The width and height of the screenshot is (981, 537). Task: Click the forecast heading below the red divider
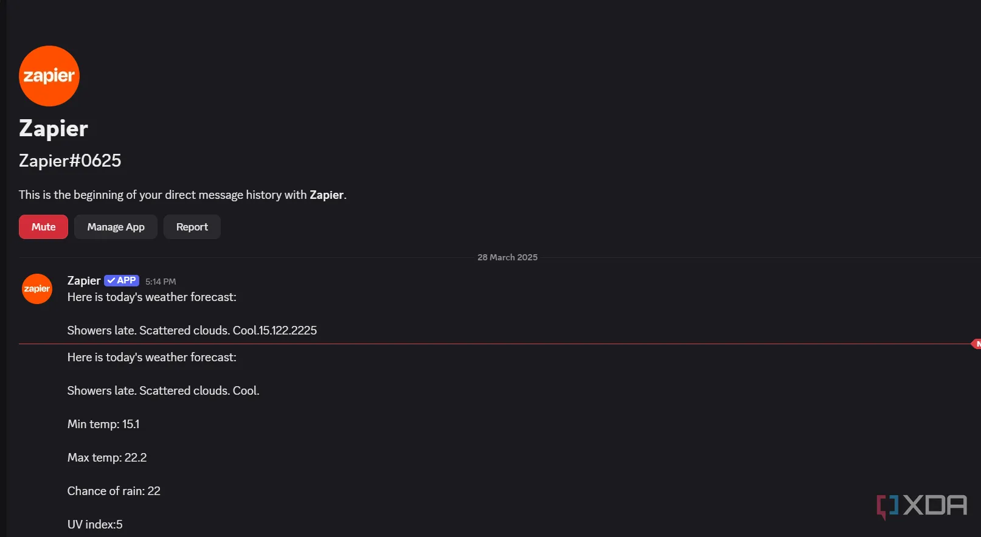(x=152, y=357)
